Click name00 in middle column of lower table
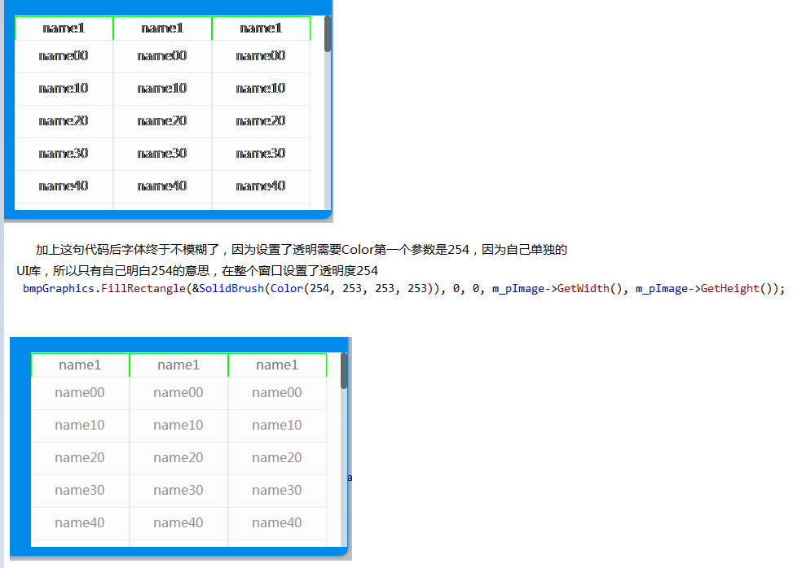Viewport: 793px width, 568px height. (x=178, y=393)
